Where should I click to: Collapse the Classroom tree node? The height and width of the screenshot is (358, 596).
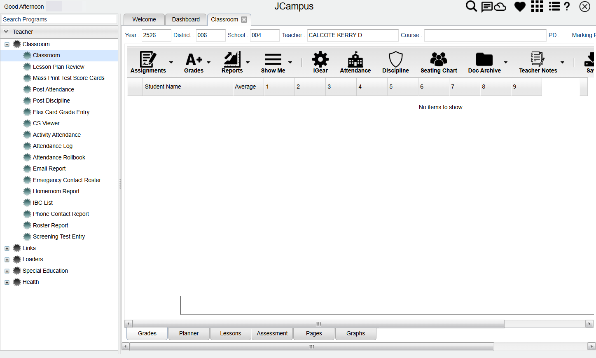click(7, 44)
